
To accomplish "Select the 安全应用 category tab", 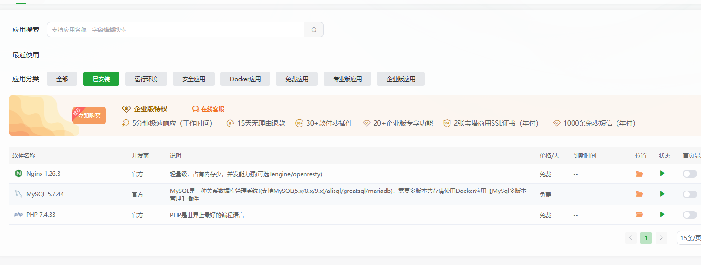I will (x=194, y=79).
